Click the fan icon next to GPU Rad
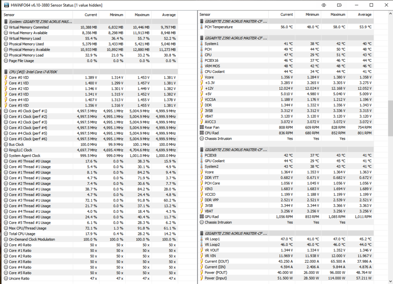 [x=202, y=216]
